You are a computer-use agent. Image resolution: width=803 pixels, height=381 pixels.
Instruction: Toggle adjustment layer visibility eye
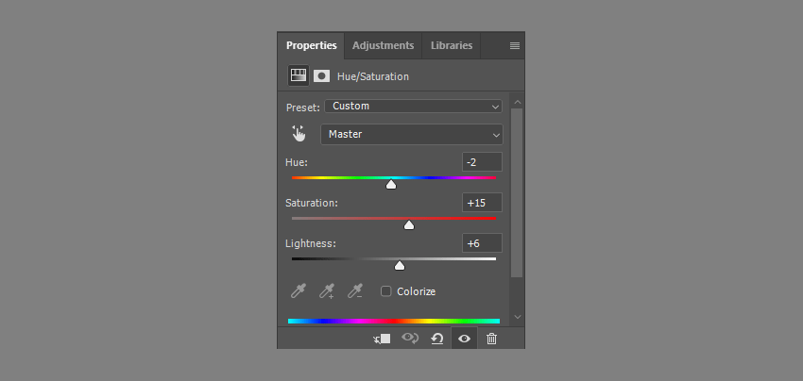point(464,338)
